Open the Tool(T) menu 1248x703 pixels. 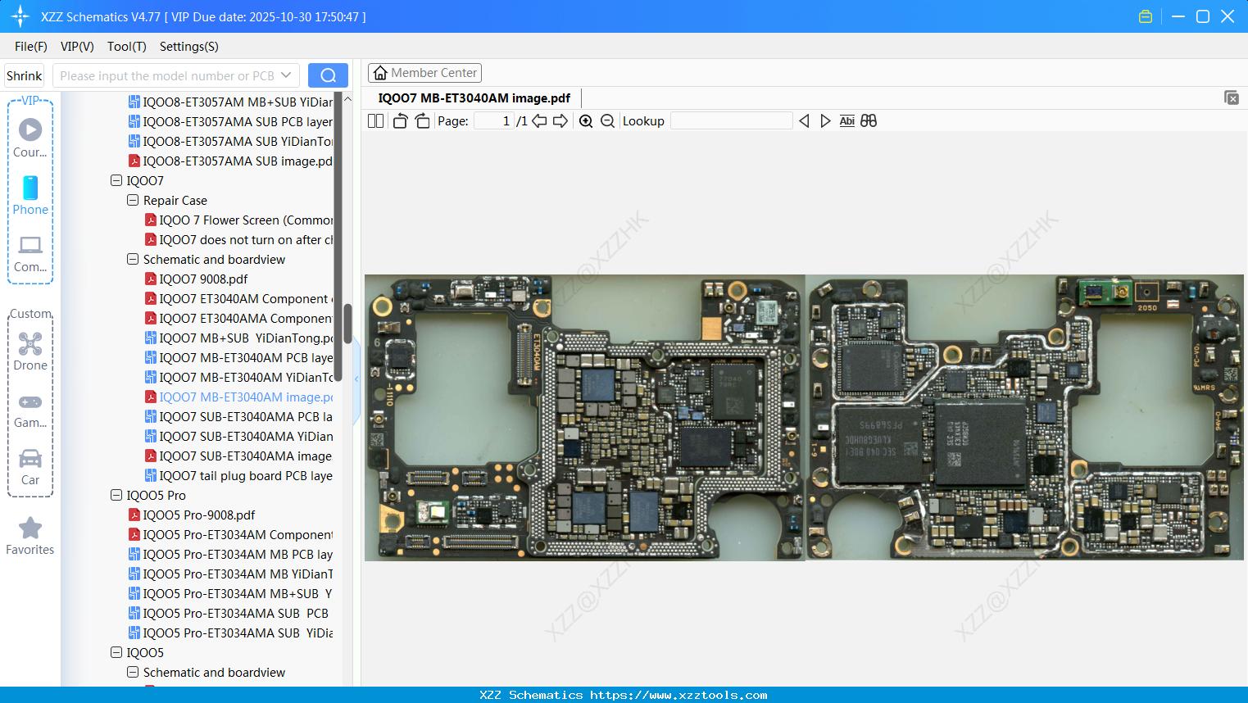pos(126,47)
